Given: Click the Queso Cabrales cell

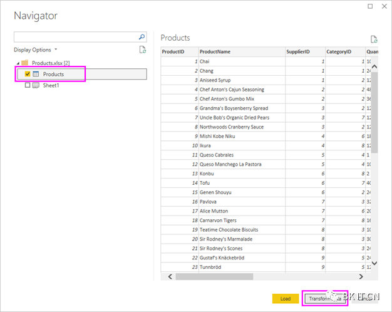Looking at the screenshot, I should 242,155.
